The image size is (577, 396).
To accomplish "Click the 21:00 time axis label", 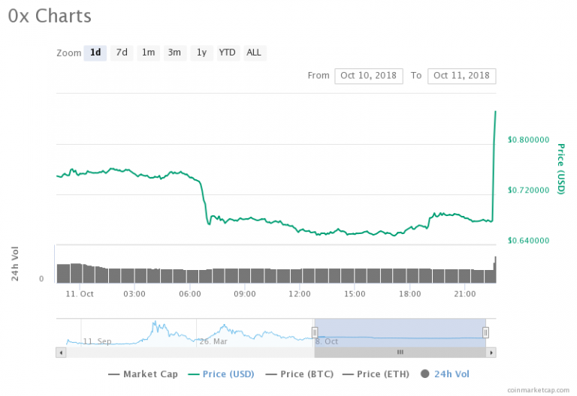I will (x=465, y=294).
